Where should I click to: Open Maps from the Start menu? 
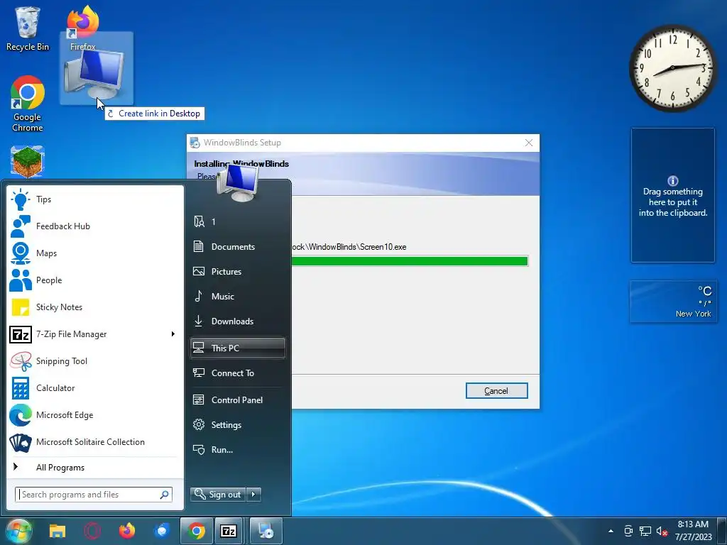point(95,253)
